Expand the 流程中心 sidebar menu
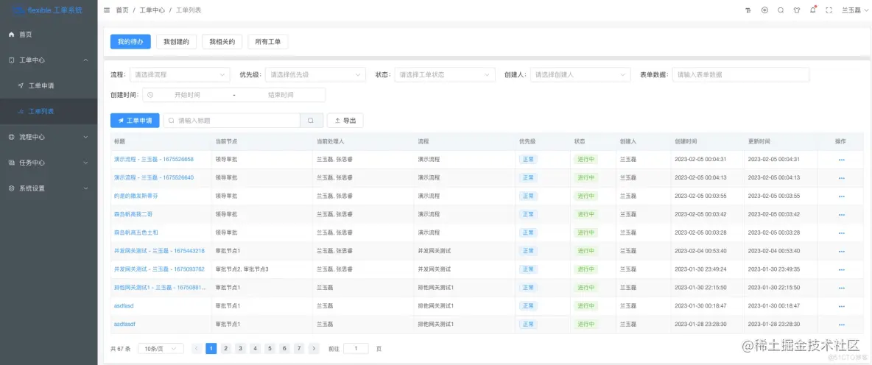Viewport: 872px width, 365px height. tap(49, 137)
